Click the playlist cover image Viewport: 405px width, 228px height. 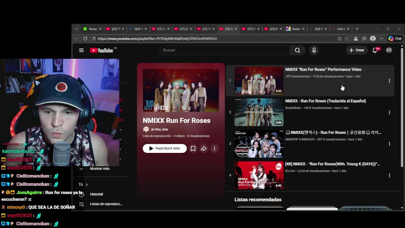tap(181, 90)
